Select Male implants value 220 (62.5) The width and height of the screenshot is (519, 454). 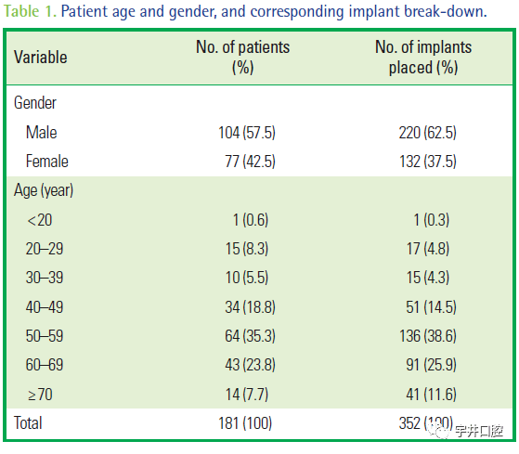(428, 133)
